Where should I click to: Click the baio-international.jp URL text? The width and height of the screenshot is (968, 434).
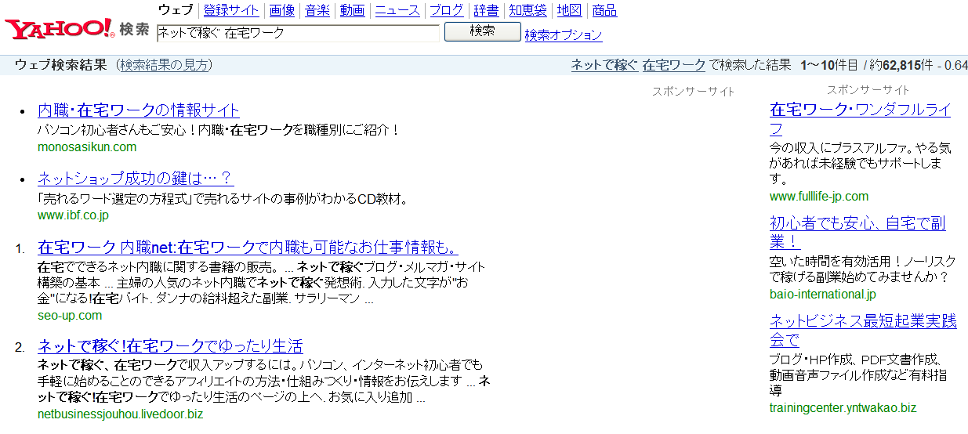[823, 295]
